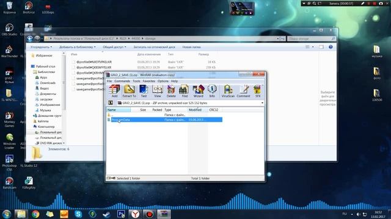Open the Favorites menu in WinRAR
The image size is (391, 219).
[149, 81]
